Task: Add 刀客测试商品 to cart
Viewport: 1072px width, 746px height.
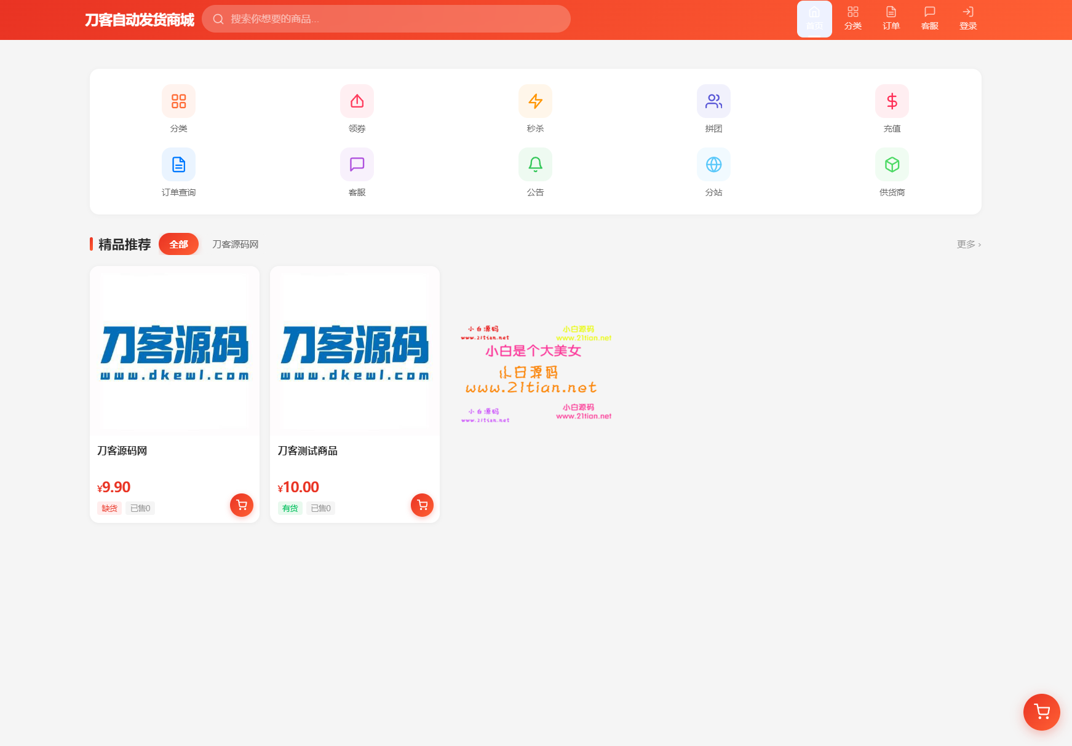Action: (422, 505)
